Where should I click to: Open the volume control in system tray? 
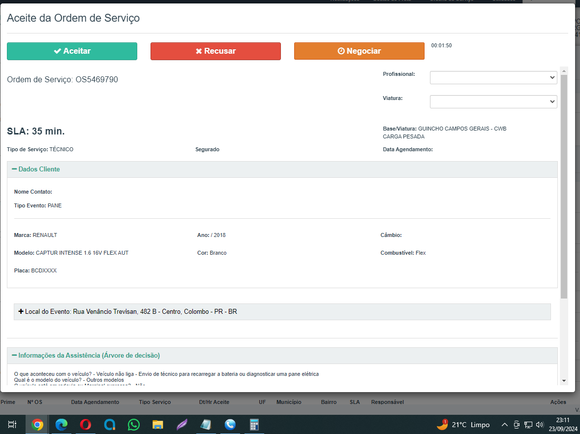click(540, 425)
